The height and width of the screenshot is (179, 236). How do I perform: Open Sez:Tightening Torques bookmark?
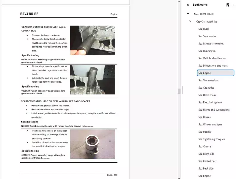(211, 139)
